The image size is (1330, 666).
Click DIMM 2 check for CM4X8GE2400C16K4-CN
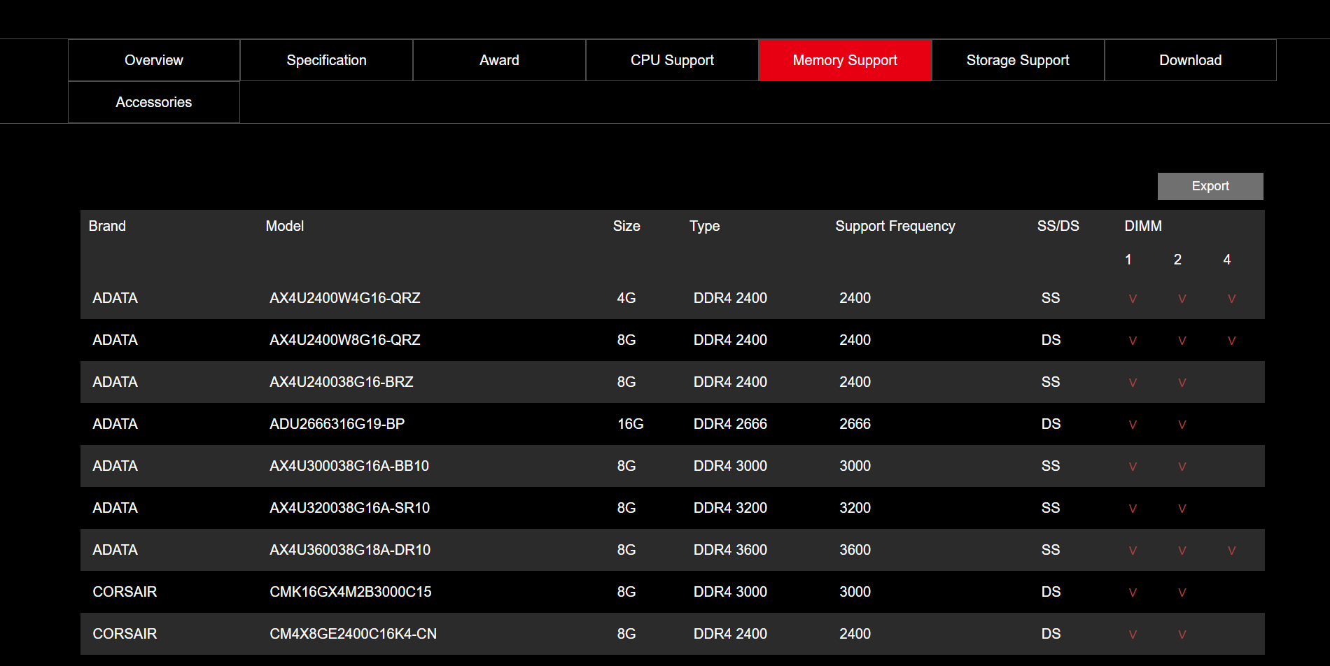(1182, 635)
